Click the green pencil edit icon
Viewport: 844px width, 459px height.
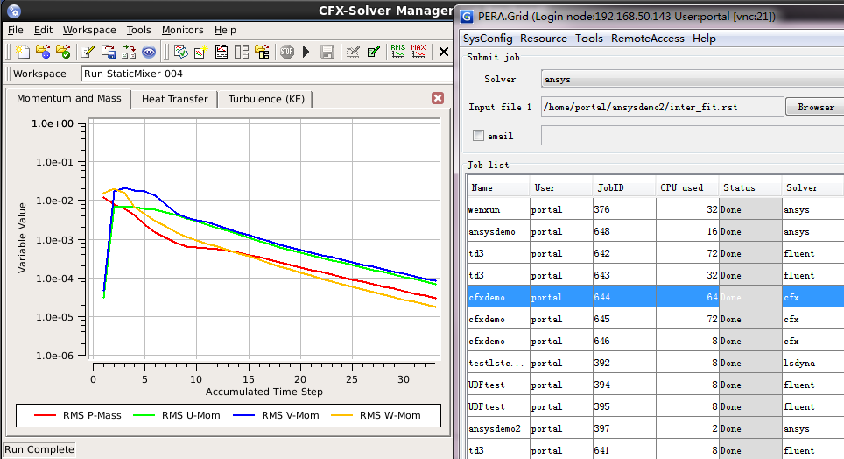click(x=373, y=52)
